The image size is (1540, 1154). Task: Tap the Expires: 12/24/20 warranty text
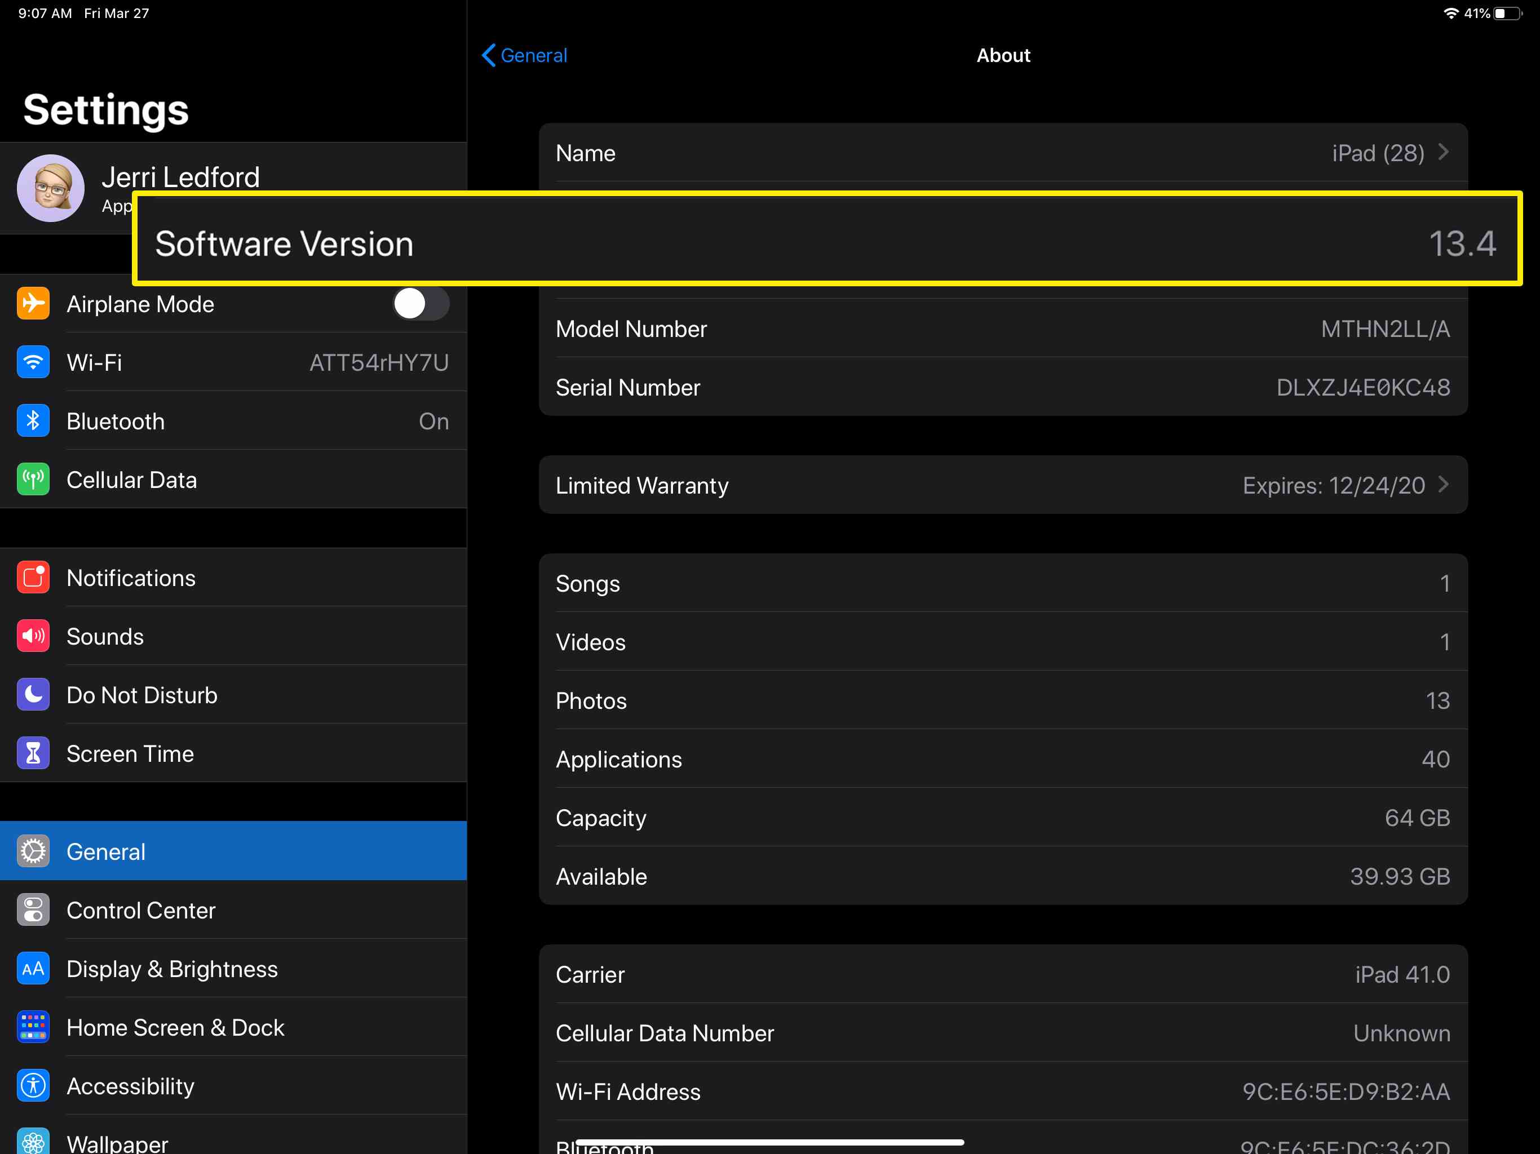tap(1334, 485)
